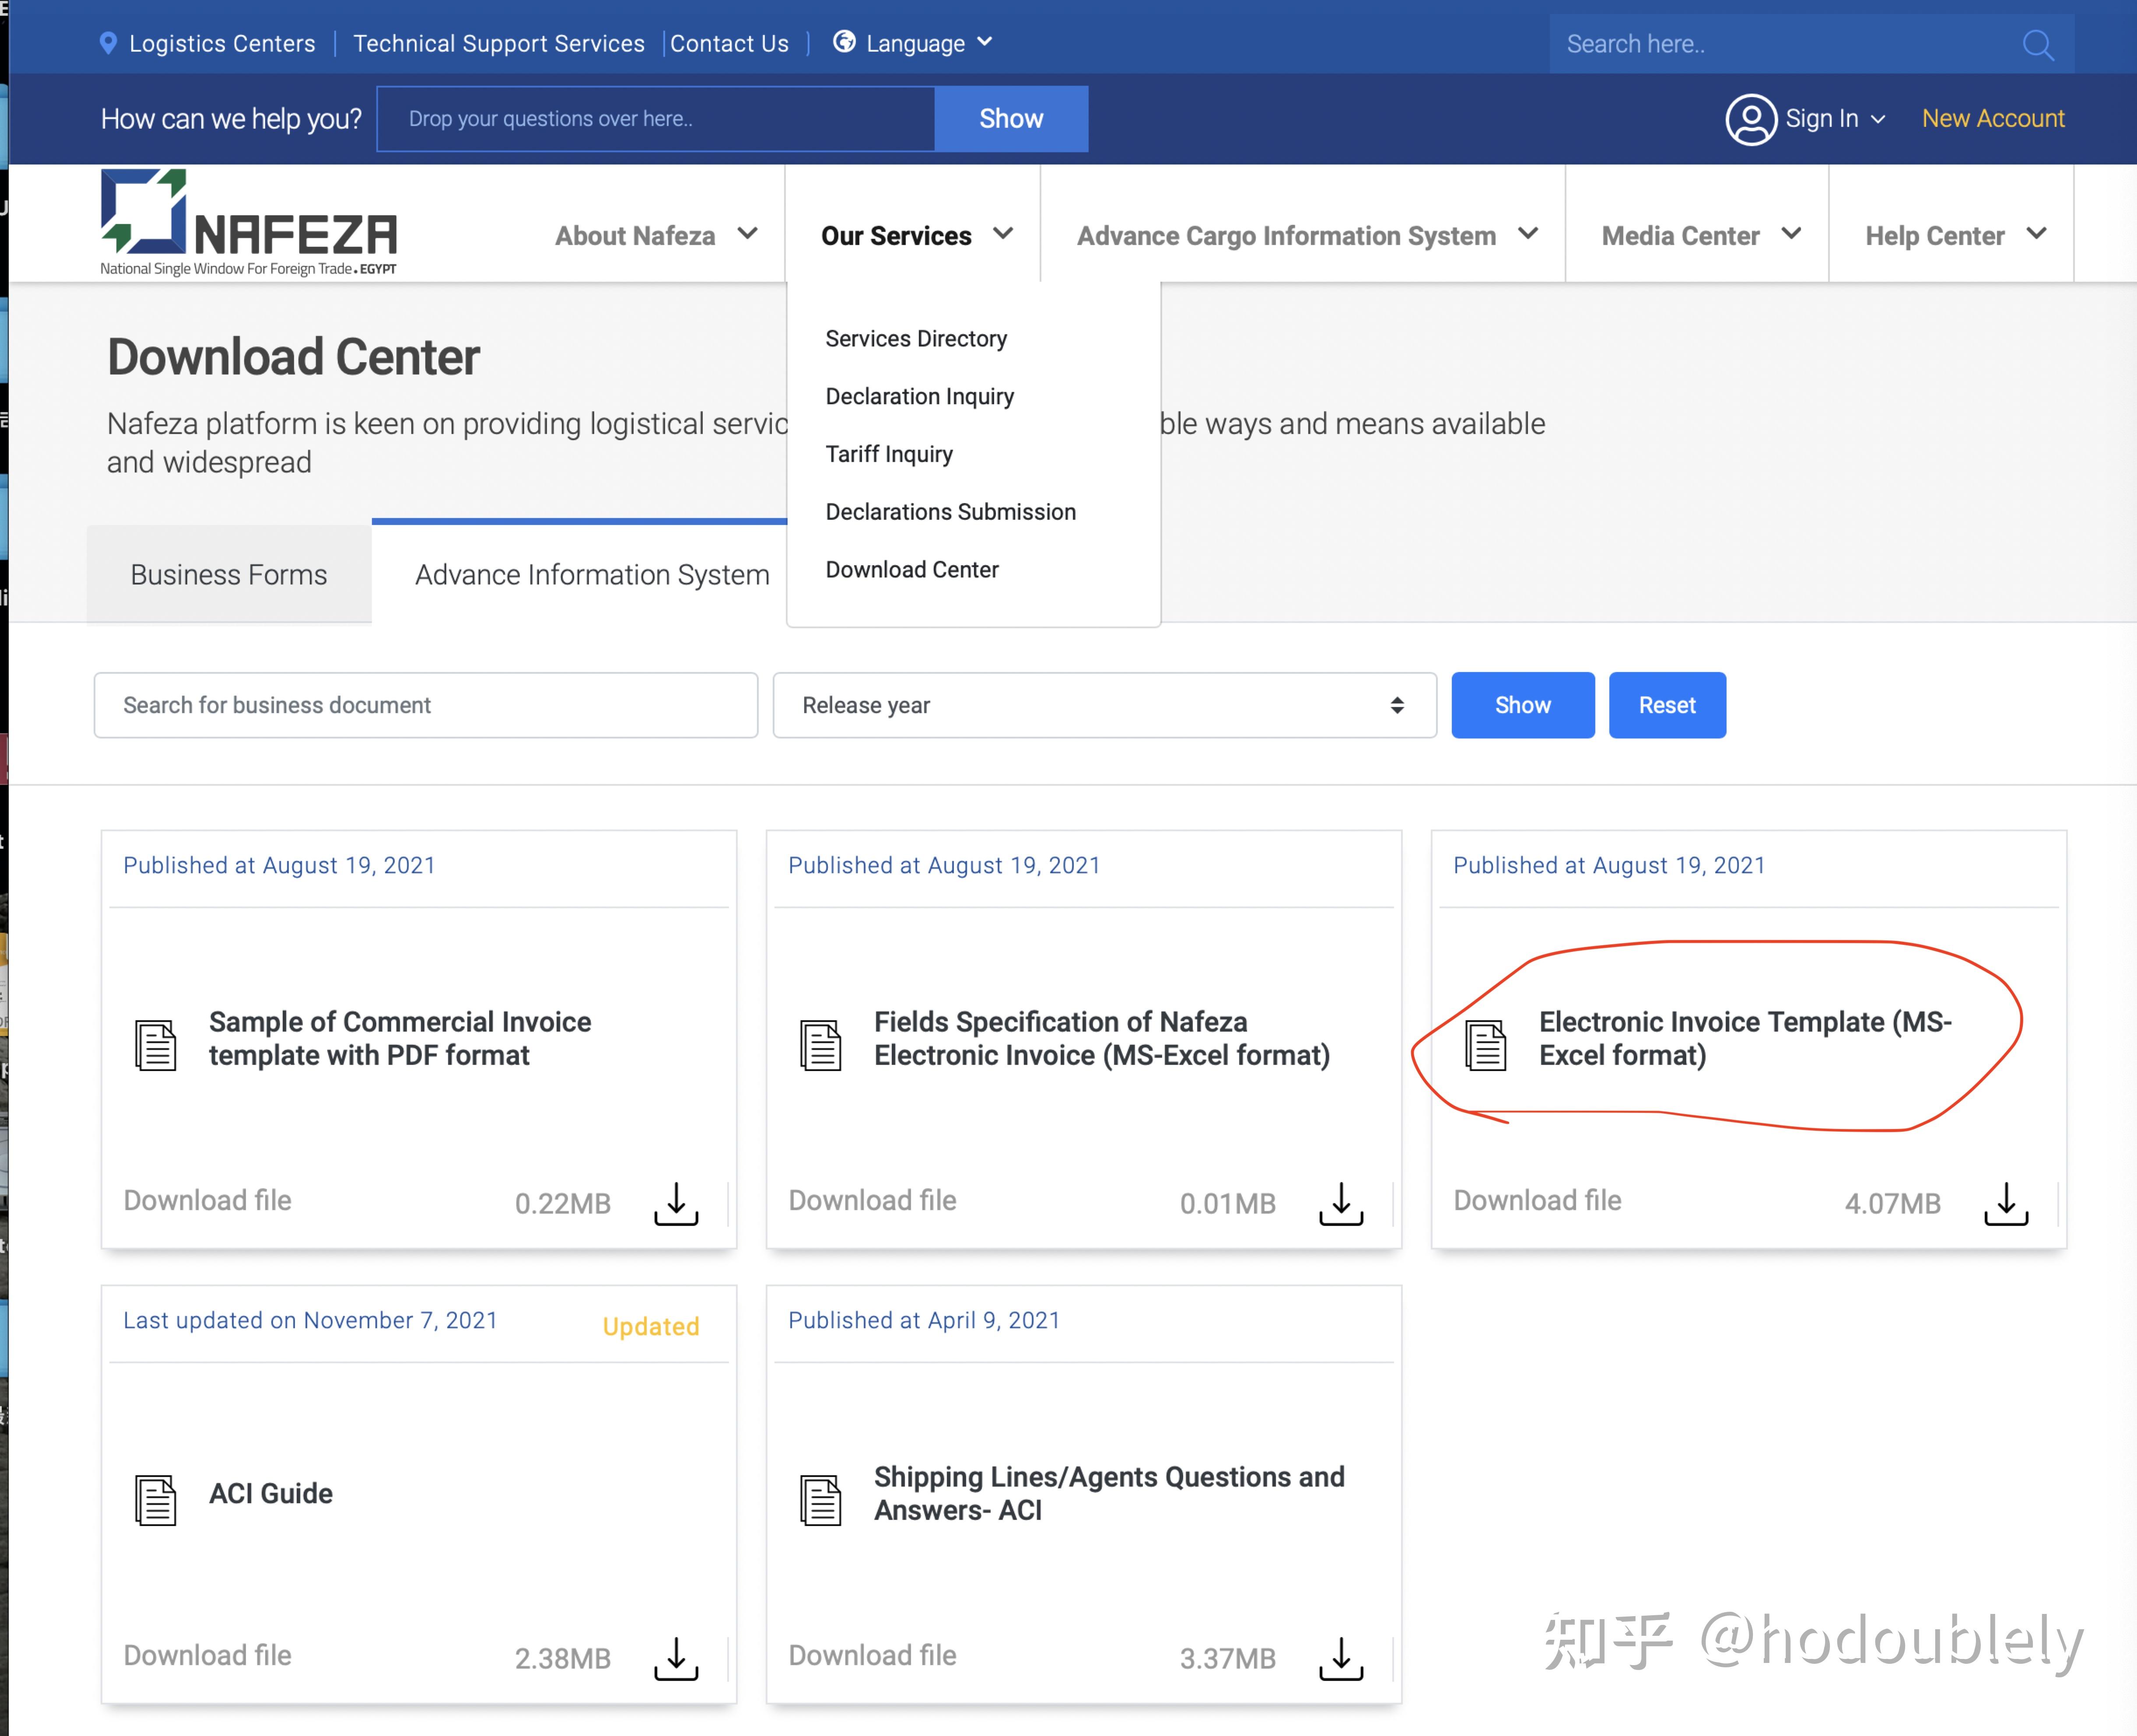2137x1736 pixels.
Task: Switch to the Business Forms tab
Action: pyautogui.click(x=229, y=575)
